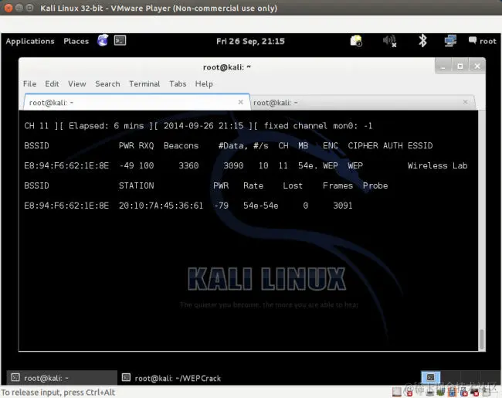This screenshot has height=398, width=502.
Task: Open the Terminal menu item
Action: [x=144, y=84]
